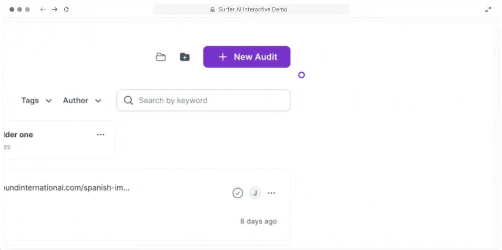Click the checkmark circle status icon
This screenshot has width=502, height=250.
click(x=238, y=193)
